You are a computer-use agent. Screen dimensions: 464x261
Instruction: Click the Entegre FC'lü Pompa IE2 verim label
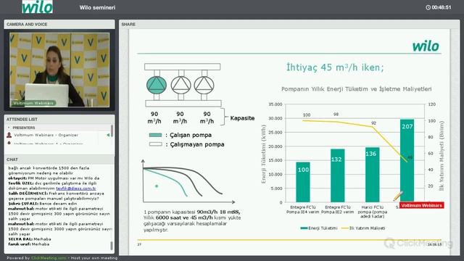click(x=337, y=210)
